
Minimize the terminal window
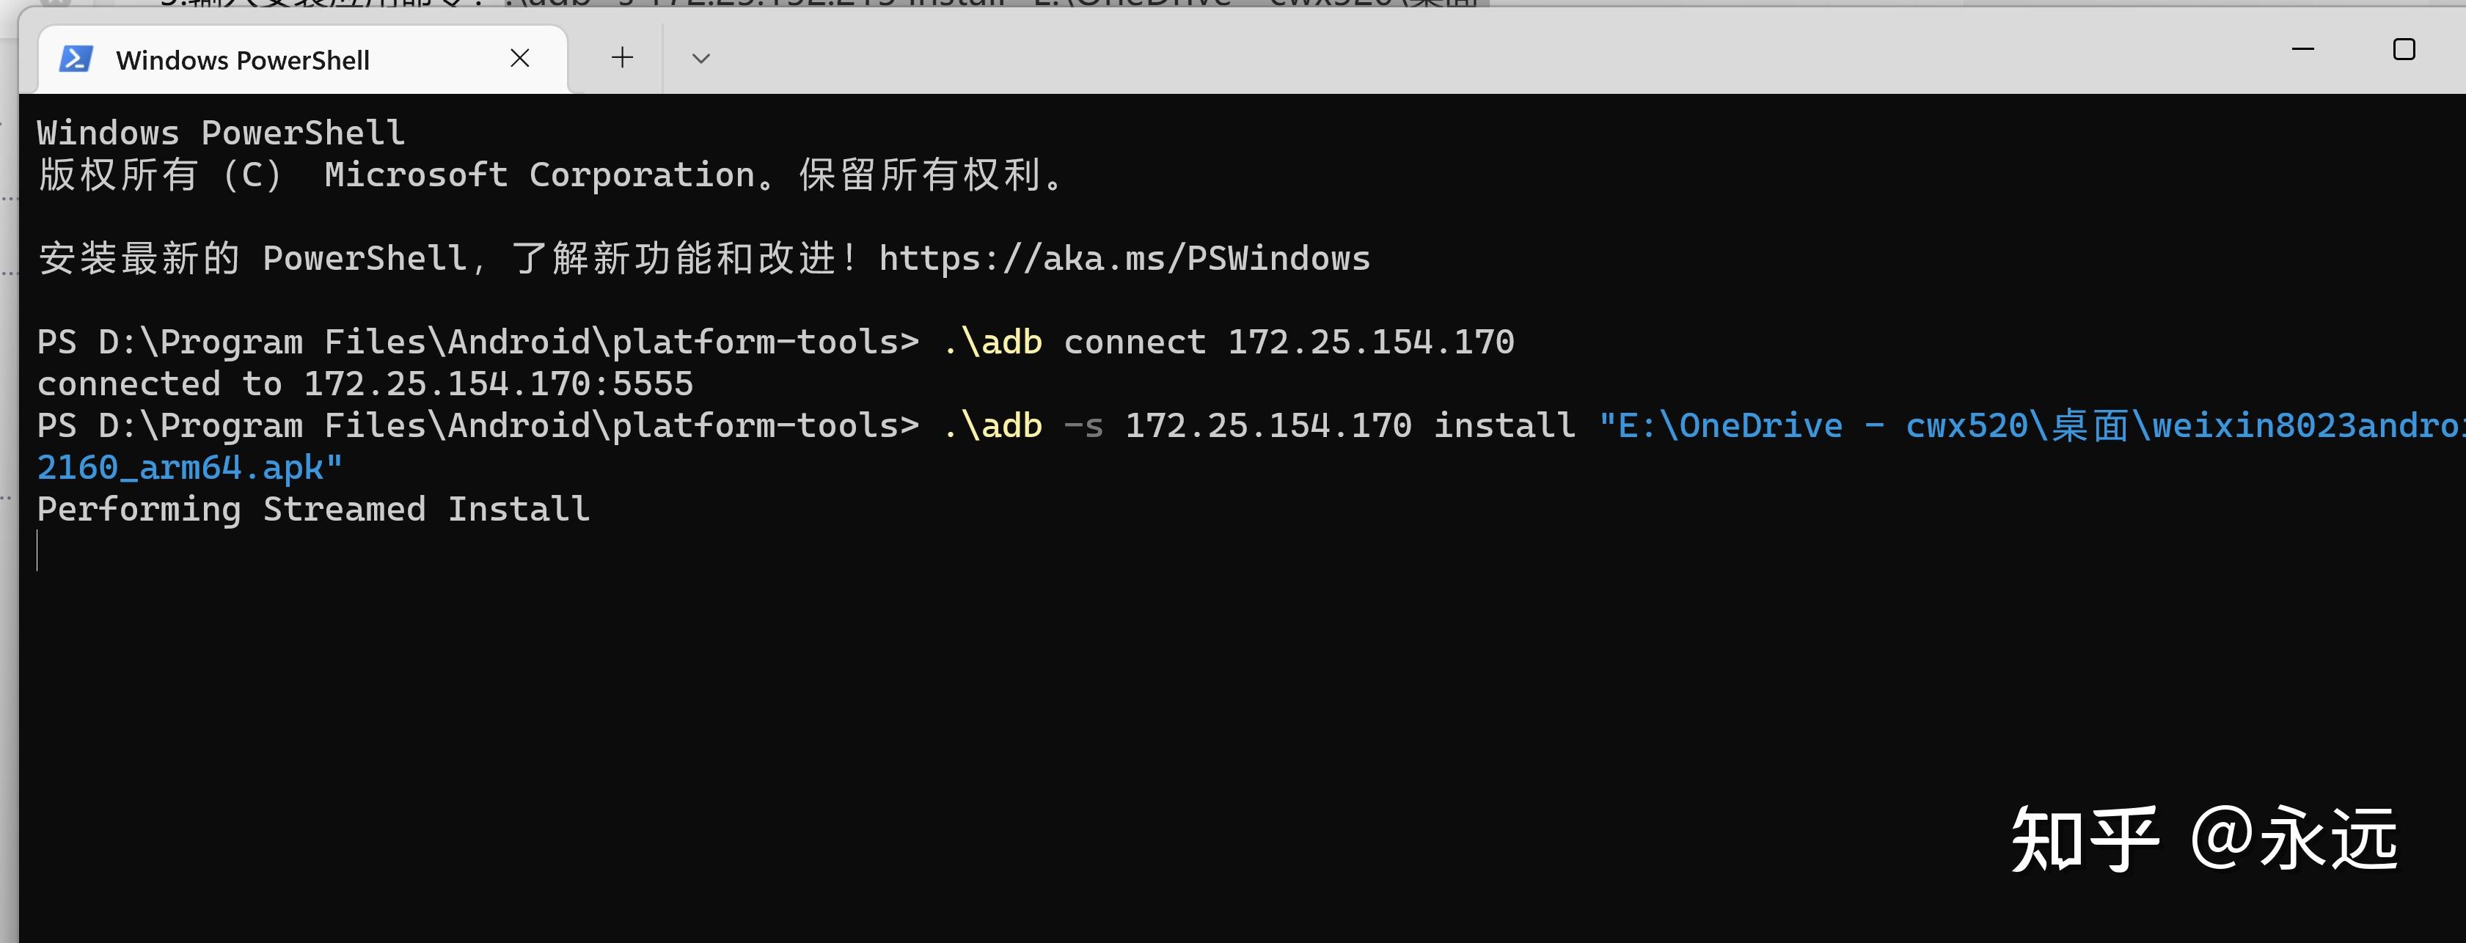pos(2302,49)
